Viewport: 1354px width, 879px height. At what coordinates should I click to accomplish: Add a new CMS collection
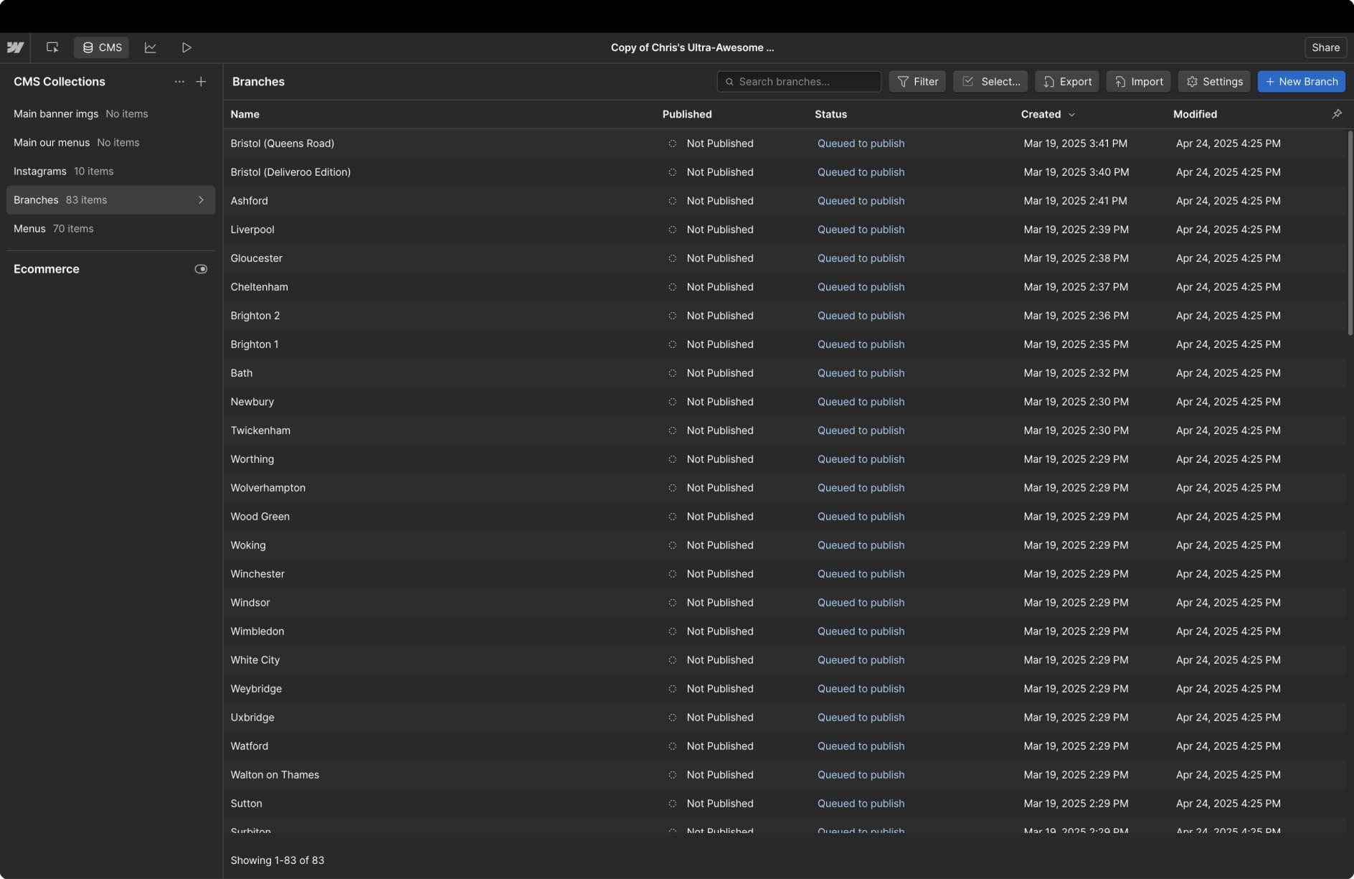(201, 82)
